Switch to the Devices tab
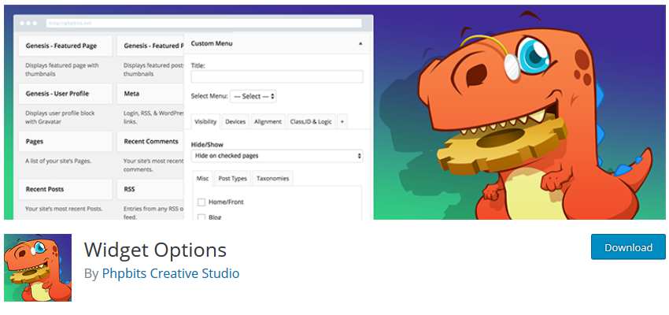The width and height of the screenshot is (669, 315). [x=235, y=121]
